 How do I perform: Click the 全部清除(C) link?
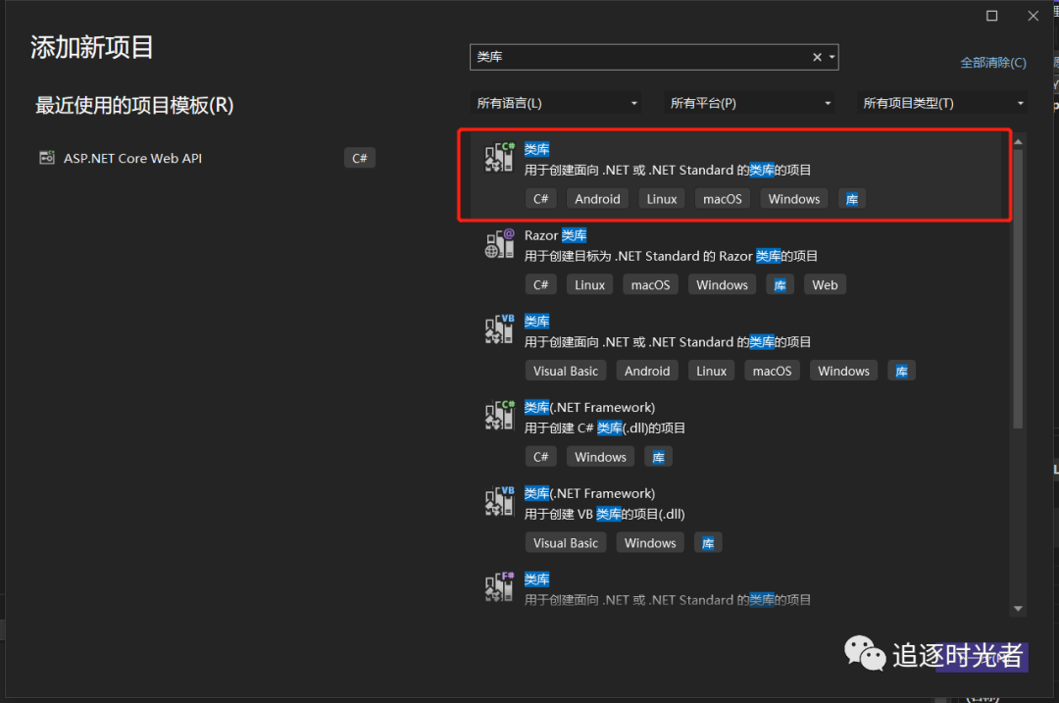point(992,63)
